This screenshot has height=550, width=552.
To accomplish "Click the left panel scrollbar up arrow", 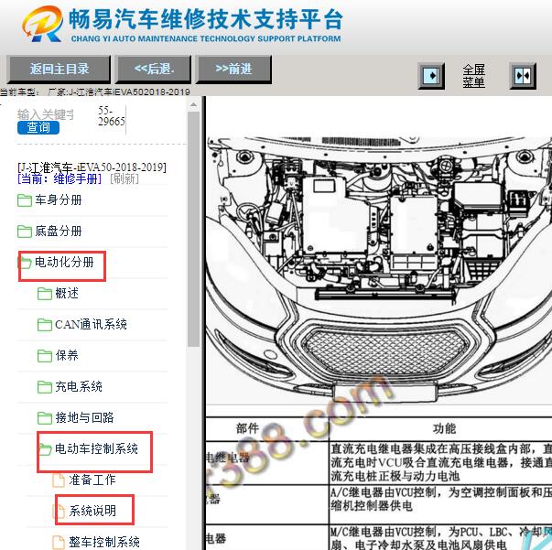I will click(x=193, y=105).
